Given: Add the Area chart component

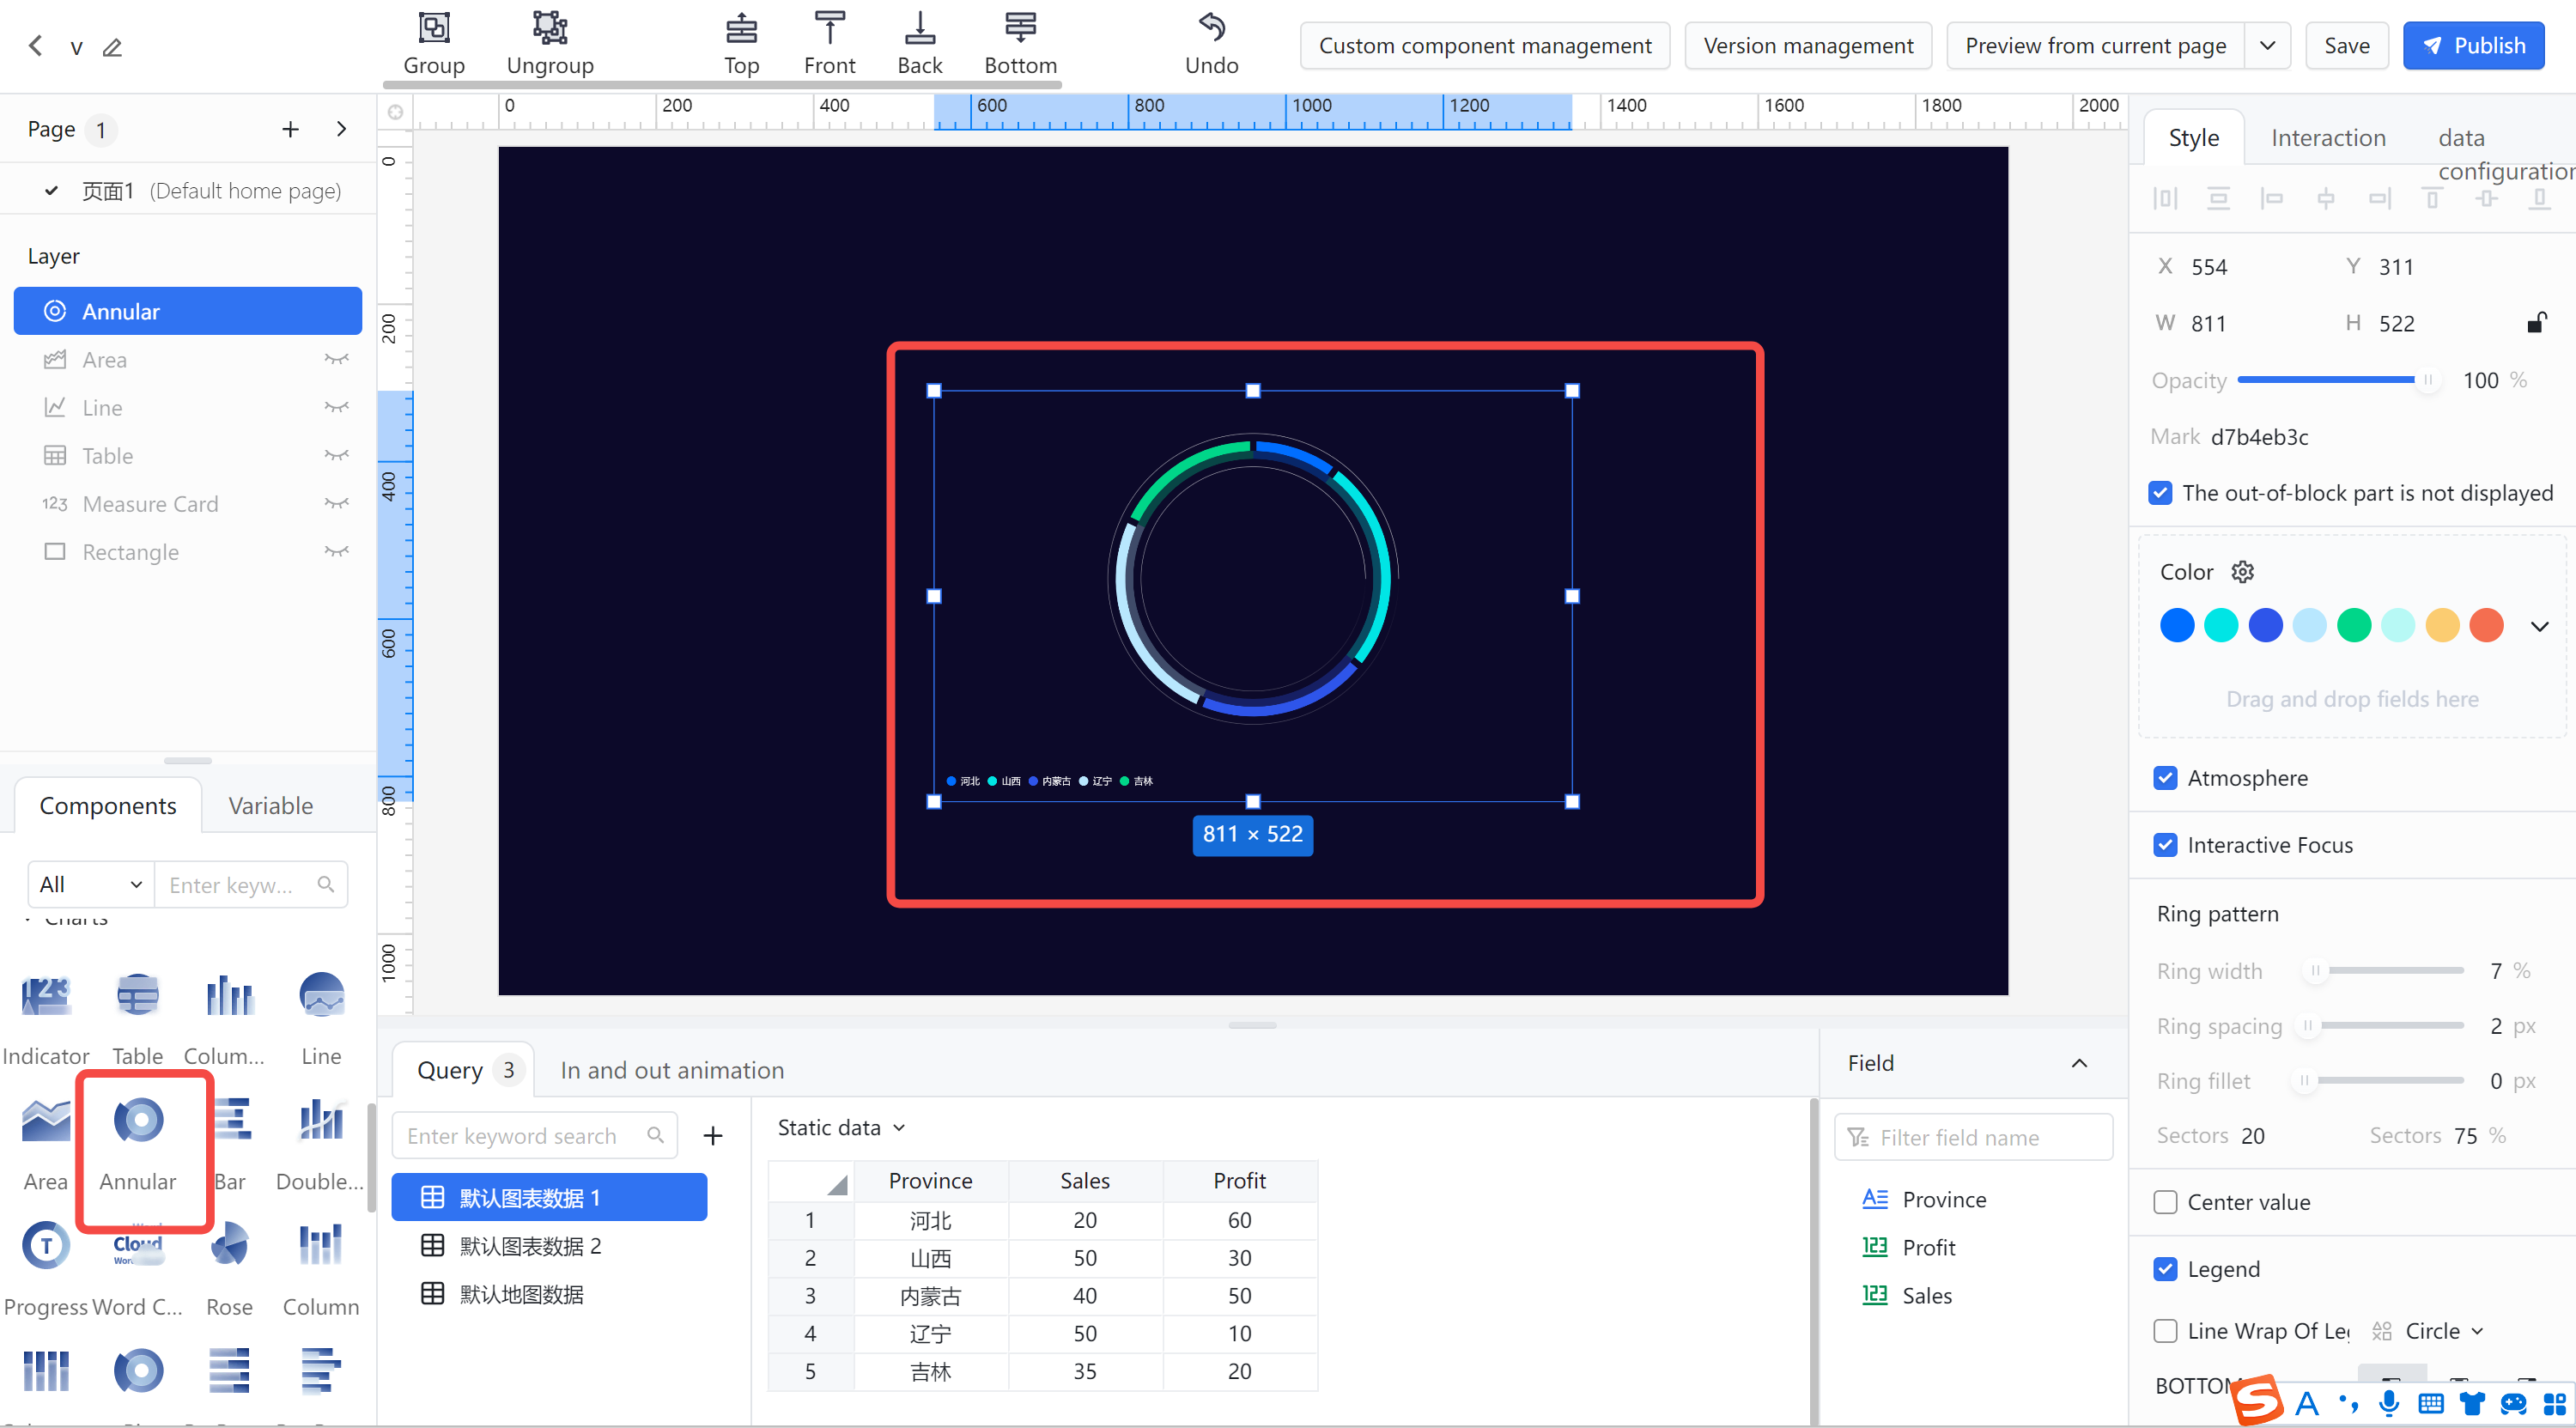Looking at the screenshot, I should (45, 1144).
